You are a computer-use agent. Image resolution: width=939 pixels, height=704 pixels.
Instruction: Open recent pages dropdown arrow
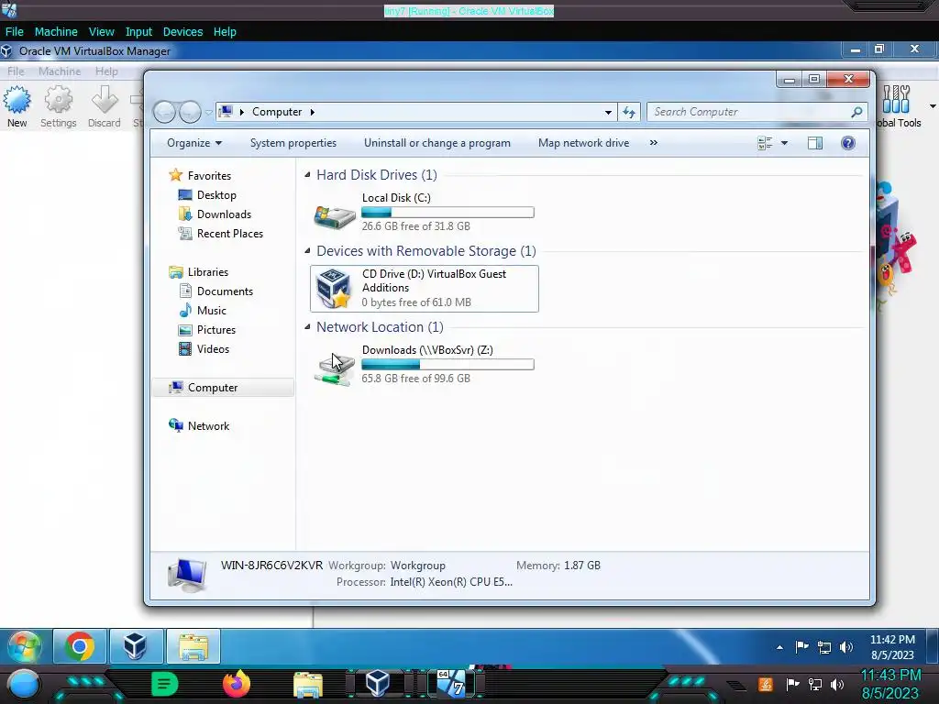(208, 112)
